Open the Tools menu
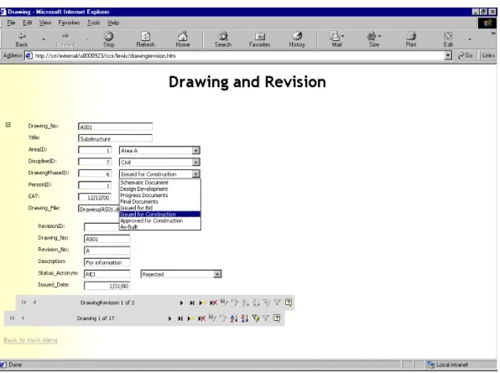This screenshot has height=373, width=500. 94,23
